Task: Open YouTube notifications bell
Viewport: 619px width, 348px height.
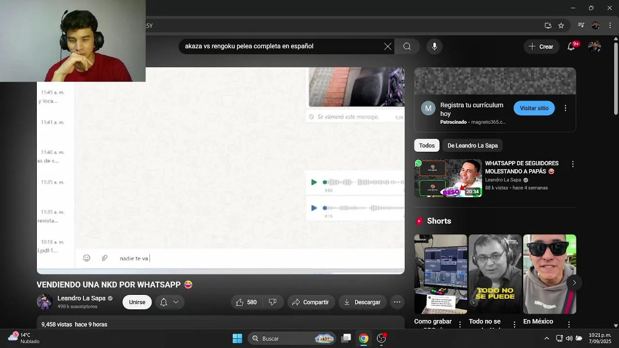Action: [x=571, y=46]
